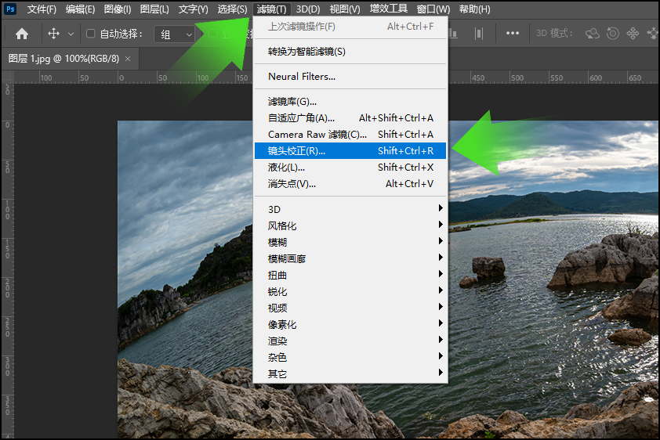
Task: Click the 图层 1.jpg document tab
Action: 63,59
